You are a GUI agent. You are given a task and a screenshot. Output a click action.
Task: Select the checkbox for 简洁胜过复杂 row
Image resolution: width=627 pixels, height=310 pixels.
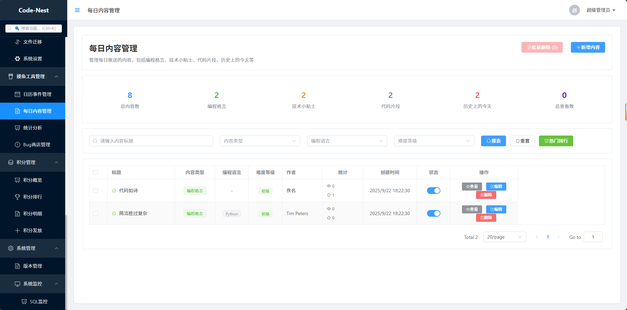[x=95, y=213]
